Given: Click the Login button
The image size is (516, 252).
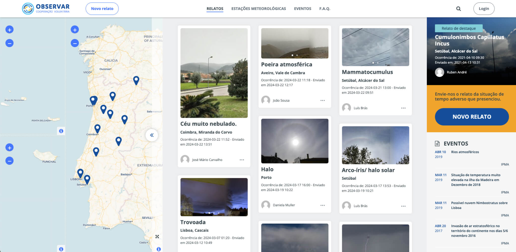Looking at the screenshot, I should point(483,9).
